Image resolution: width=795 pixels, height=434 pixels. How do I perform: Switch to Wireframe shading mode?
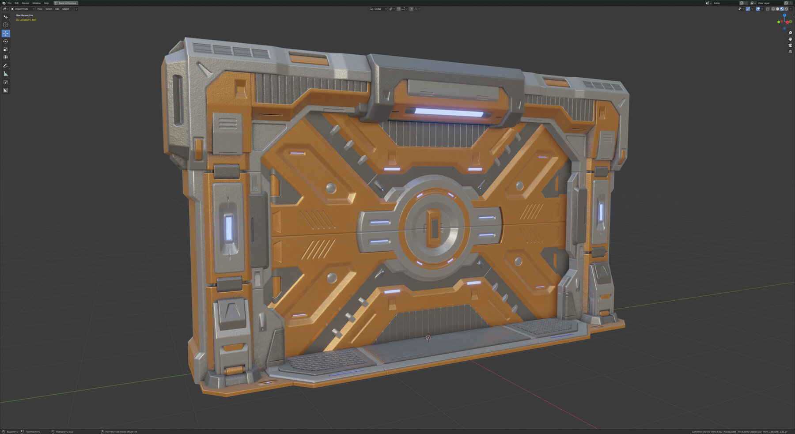(x=773, y=9)
